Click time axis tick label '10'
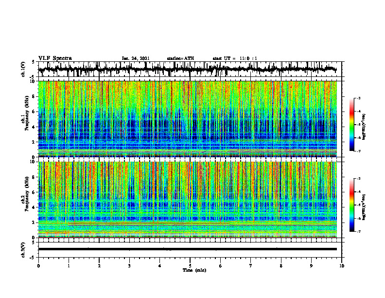This screenshot has width=385, height=298. coord(342,266)
